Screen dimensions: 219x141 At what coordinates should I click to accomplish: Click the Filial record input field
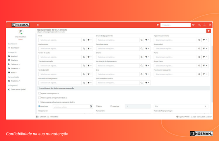[60, 40]
